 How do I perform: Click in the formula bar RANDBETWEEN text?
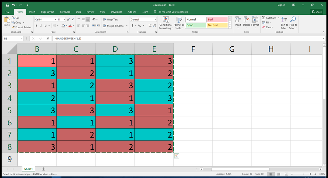click(x=68, y=38)
